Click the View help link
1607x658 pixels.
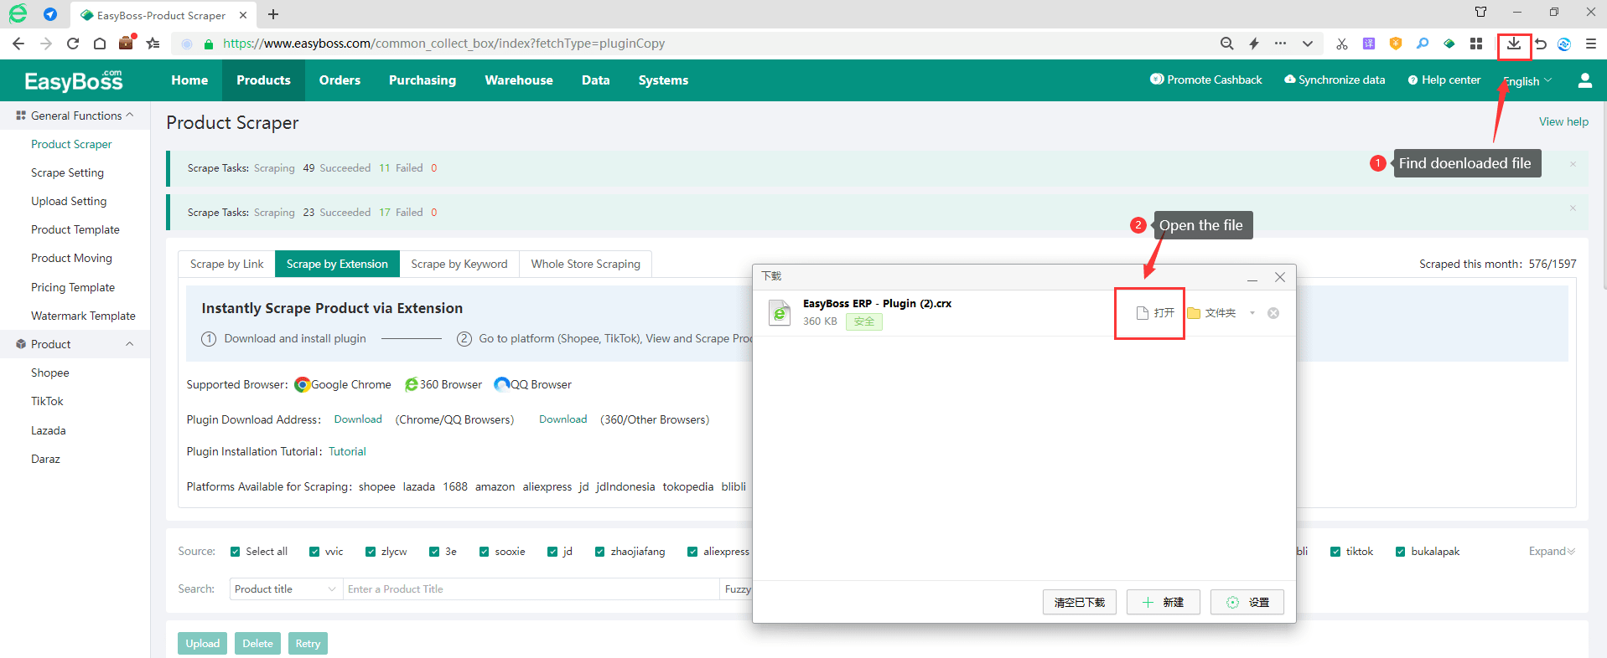pos(1563,121)
